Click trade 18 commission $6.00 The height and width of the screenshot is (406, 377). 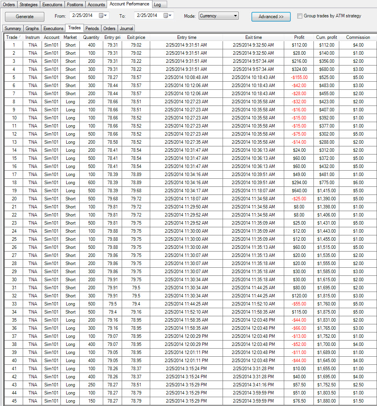(358, 183)
